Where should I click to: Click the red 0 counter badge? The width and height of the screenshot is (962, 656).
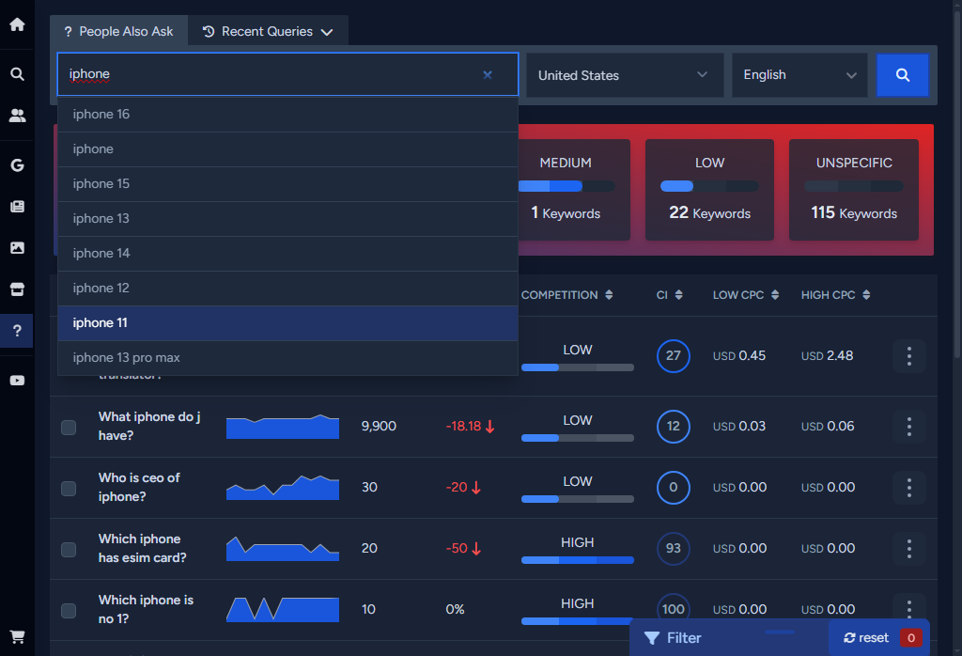[x=910, y=638]
